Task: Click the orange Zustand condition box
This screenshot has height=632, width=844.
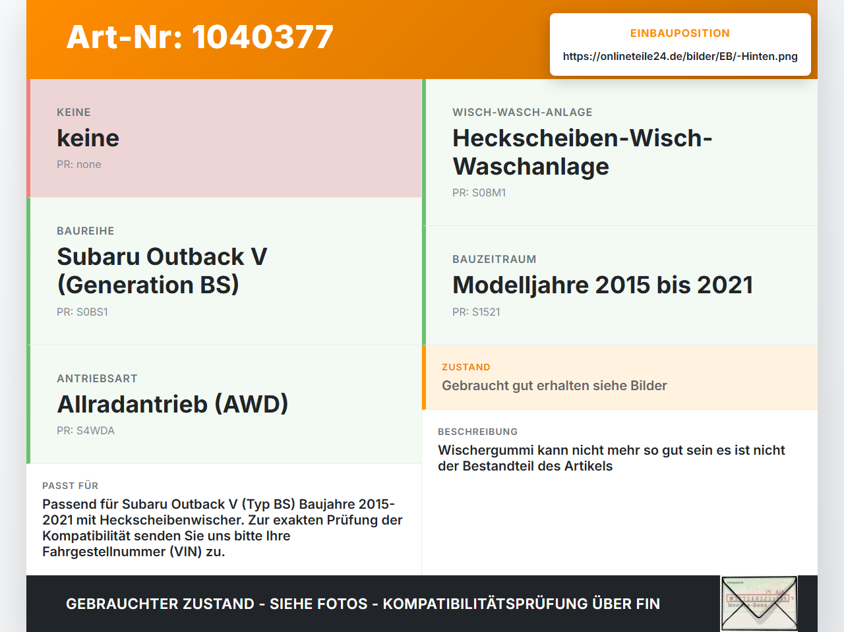Action: pos(620,377)
